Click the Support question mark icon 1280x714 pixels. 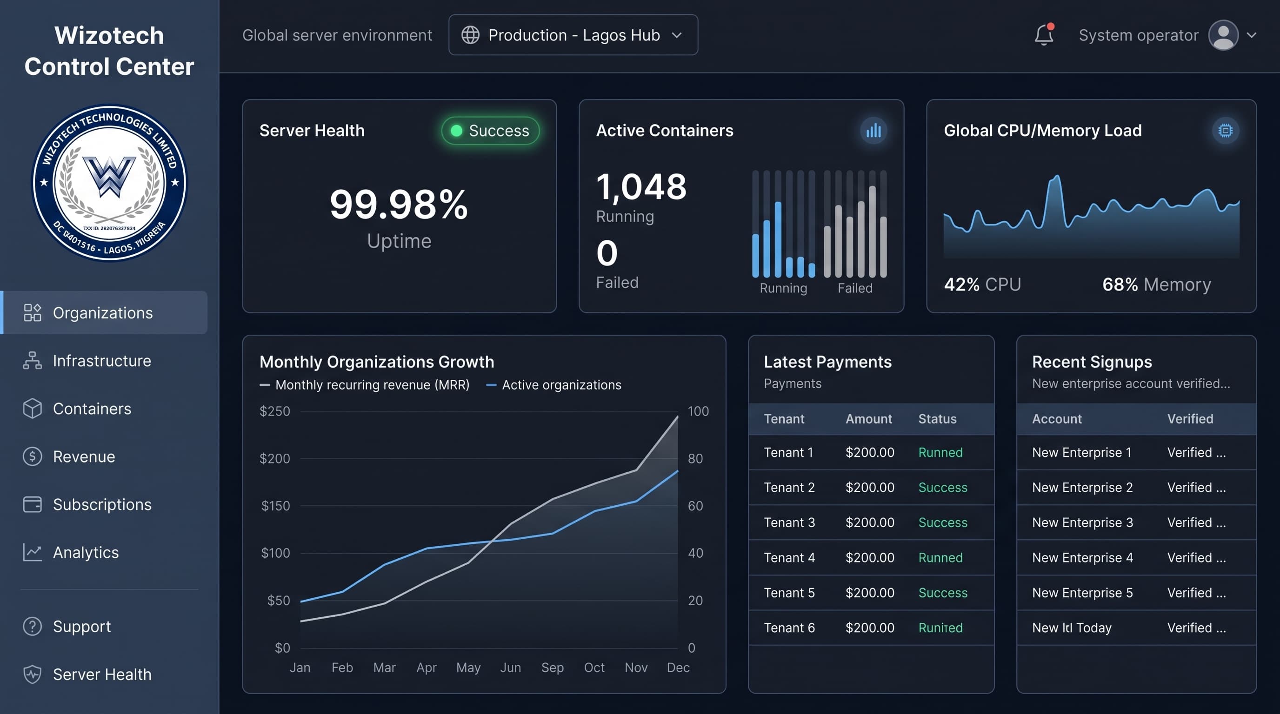(32, 626)
